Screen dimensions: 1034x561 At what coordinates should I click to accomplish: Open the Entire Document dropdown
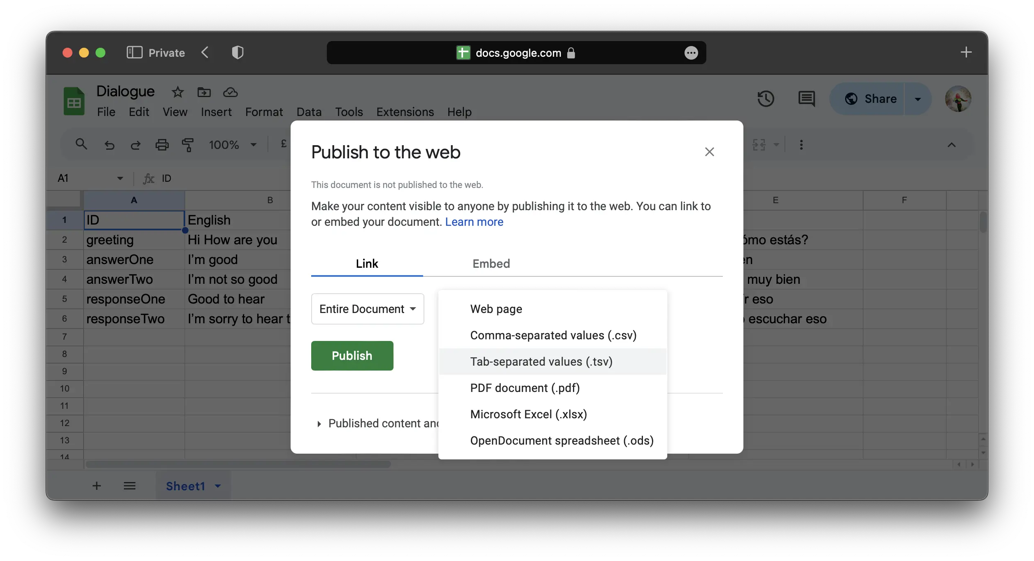tap(367, 309)
